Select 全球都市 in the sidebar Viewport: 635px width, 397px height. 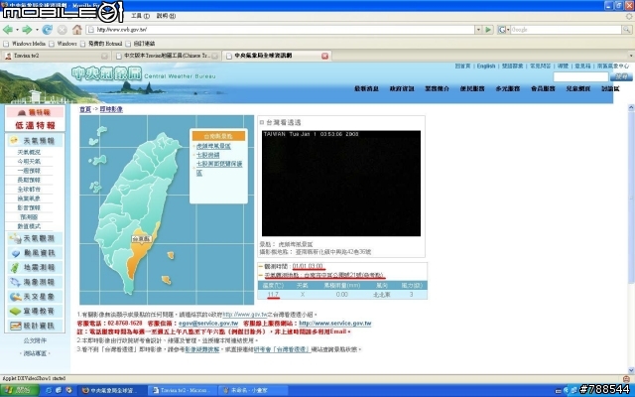pos(29,190)
